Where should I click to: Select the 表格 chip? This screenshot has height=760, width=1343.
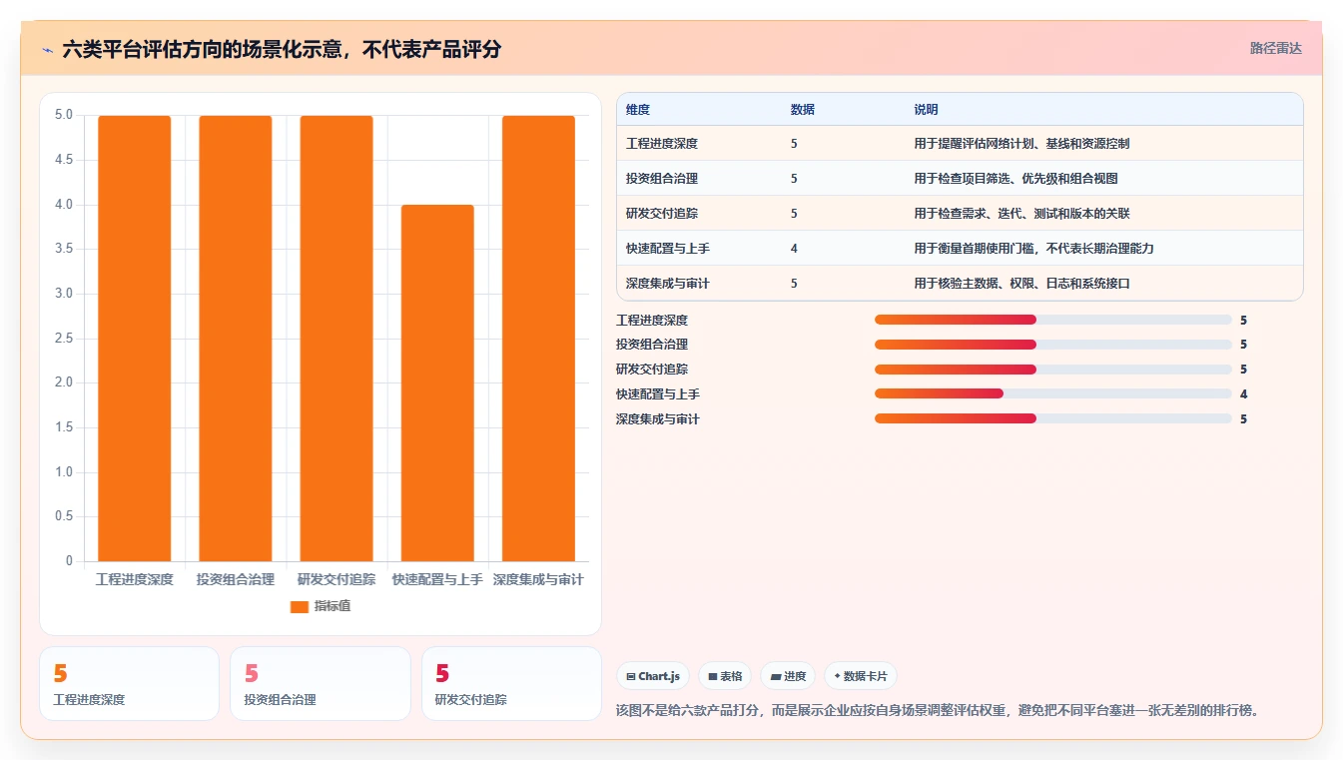tap(725, 676)
